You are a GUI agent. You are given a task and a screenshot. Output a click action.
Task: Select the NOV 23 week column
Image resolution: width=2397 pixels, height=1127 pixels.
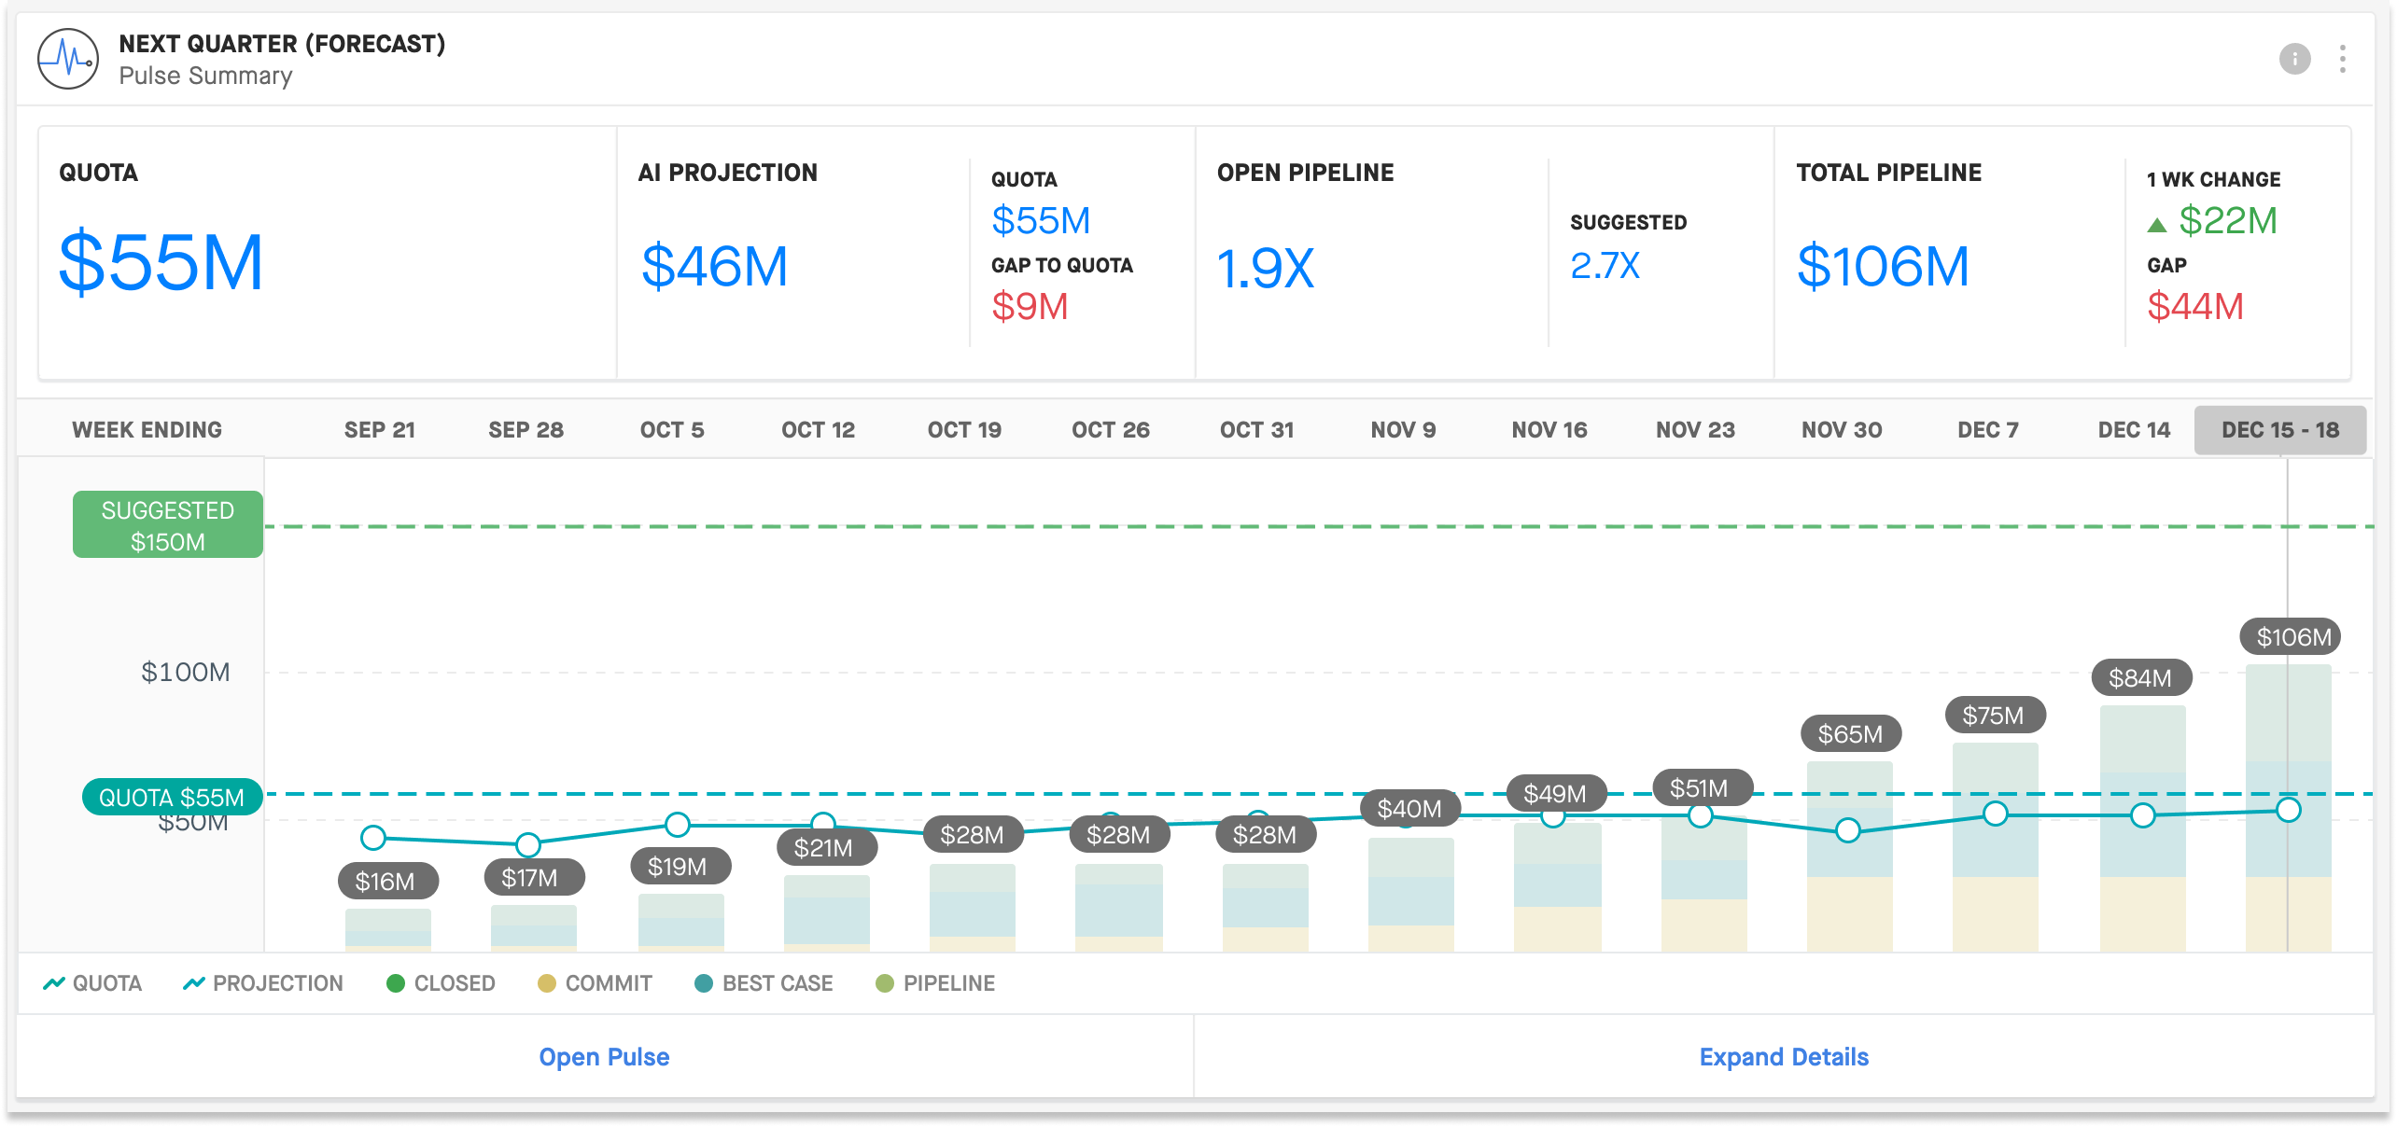[1695, 430]
